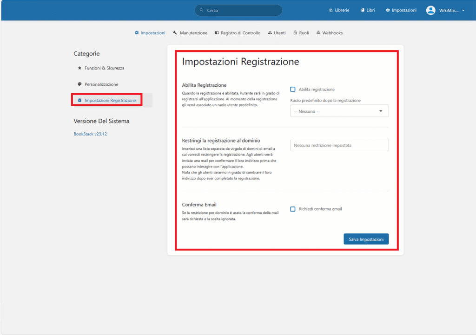
Task: Click the Versione Del Sistema heading
Action: pos(101,121)
